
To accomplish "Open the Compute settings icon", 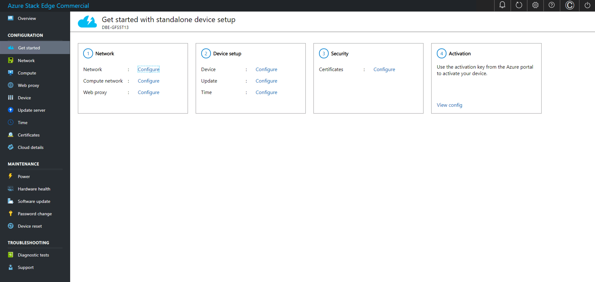I will pyautogui.click(x=11, y=73).
